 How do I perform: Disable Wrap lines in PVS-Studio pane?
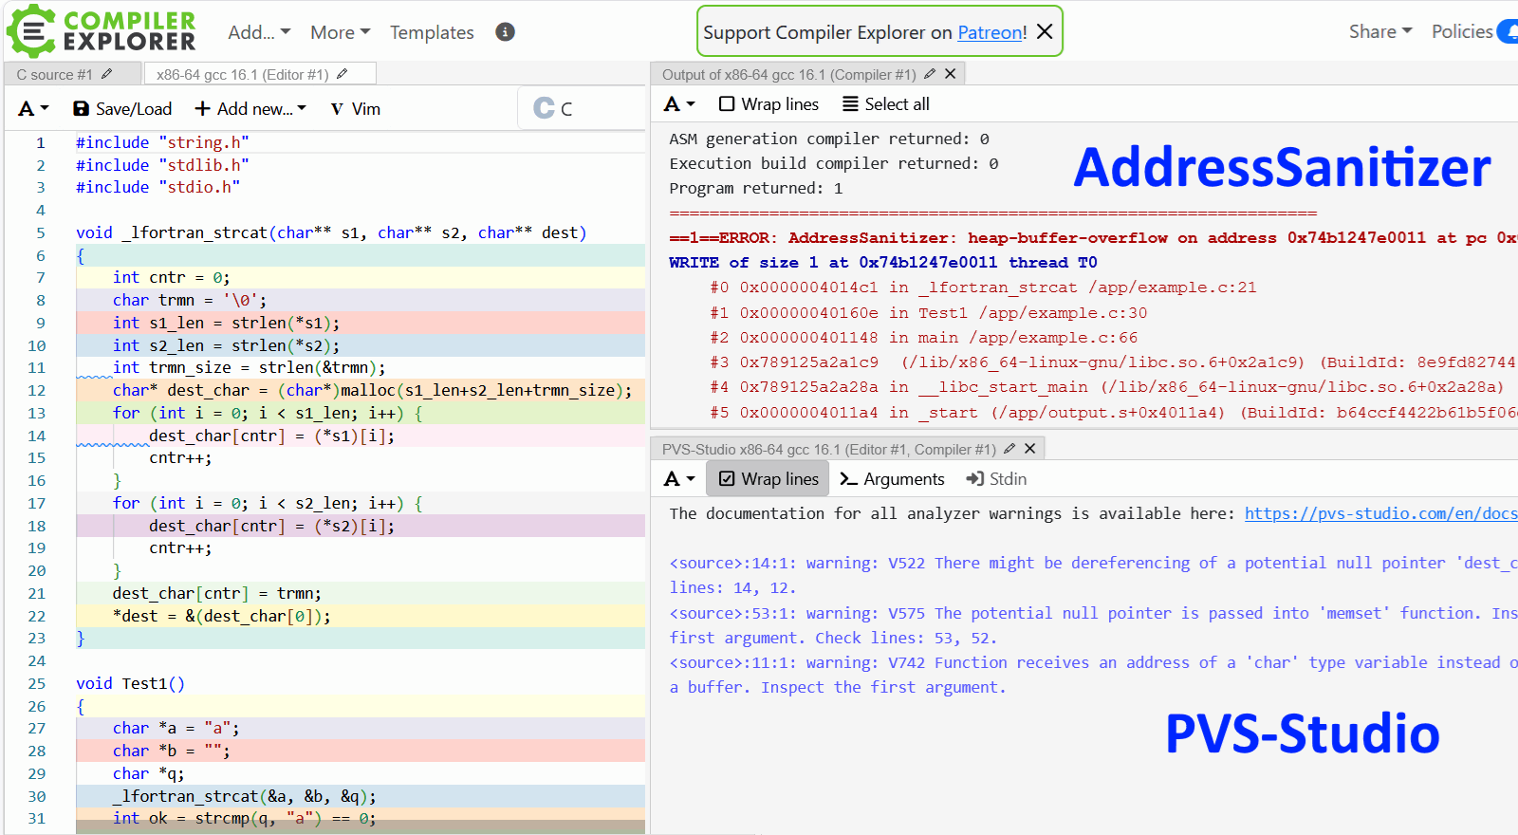coord(768,478)
